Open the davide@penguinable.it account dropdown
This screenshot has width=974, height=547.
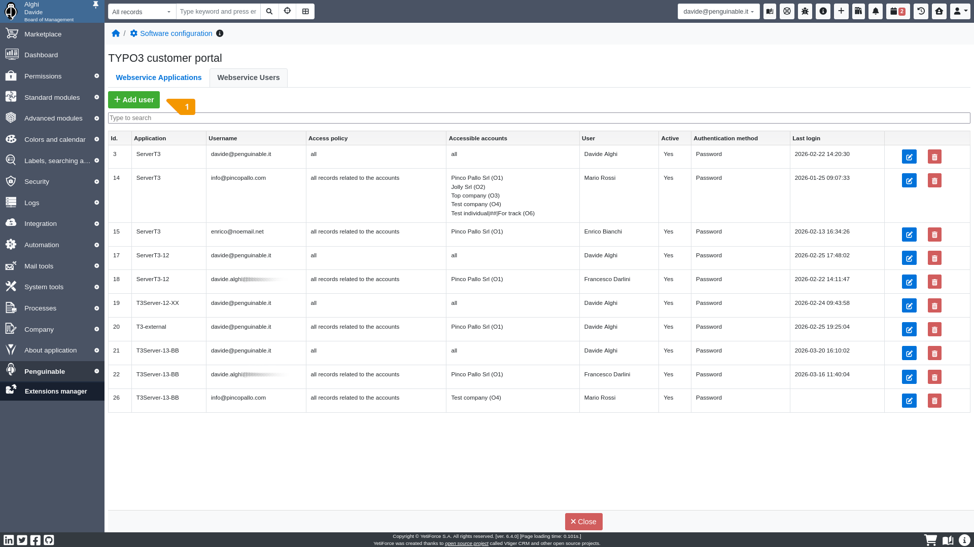click(718, 11)
